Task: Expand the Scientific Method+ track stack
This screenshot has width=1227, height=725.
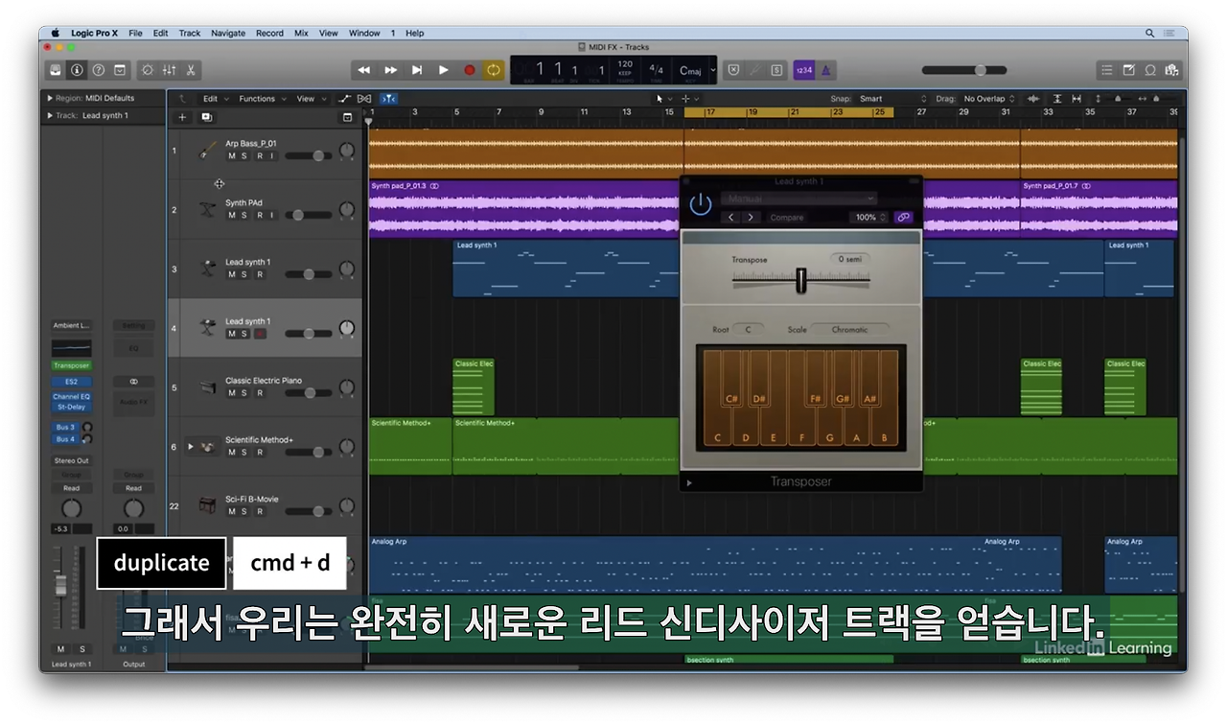Action: [x=190, y=447]
